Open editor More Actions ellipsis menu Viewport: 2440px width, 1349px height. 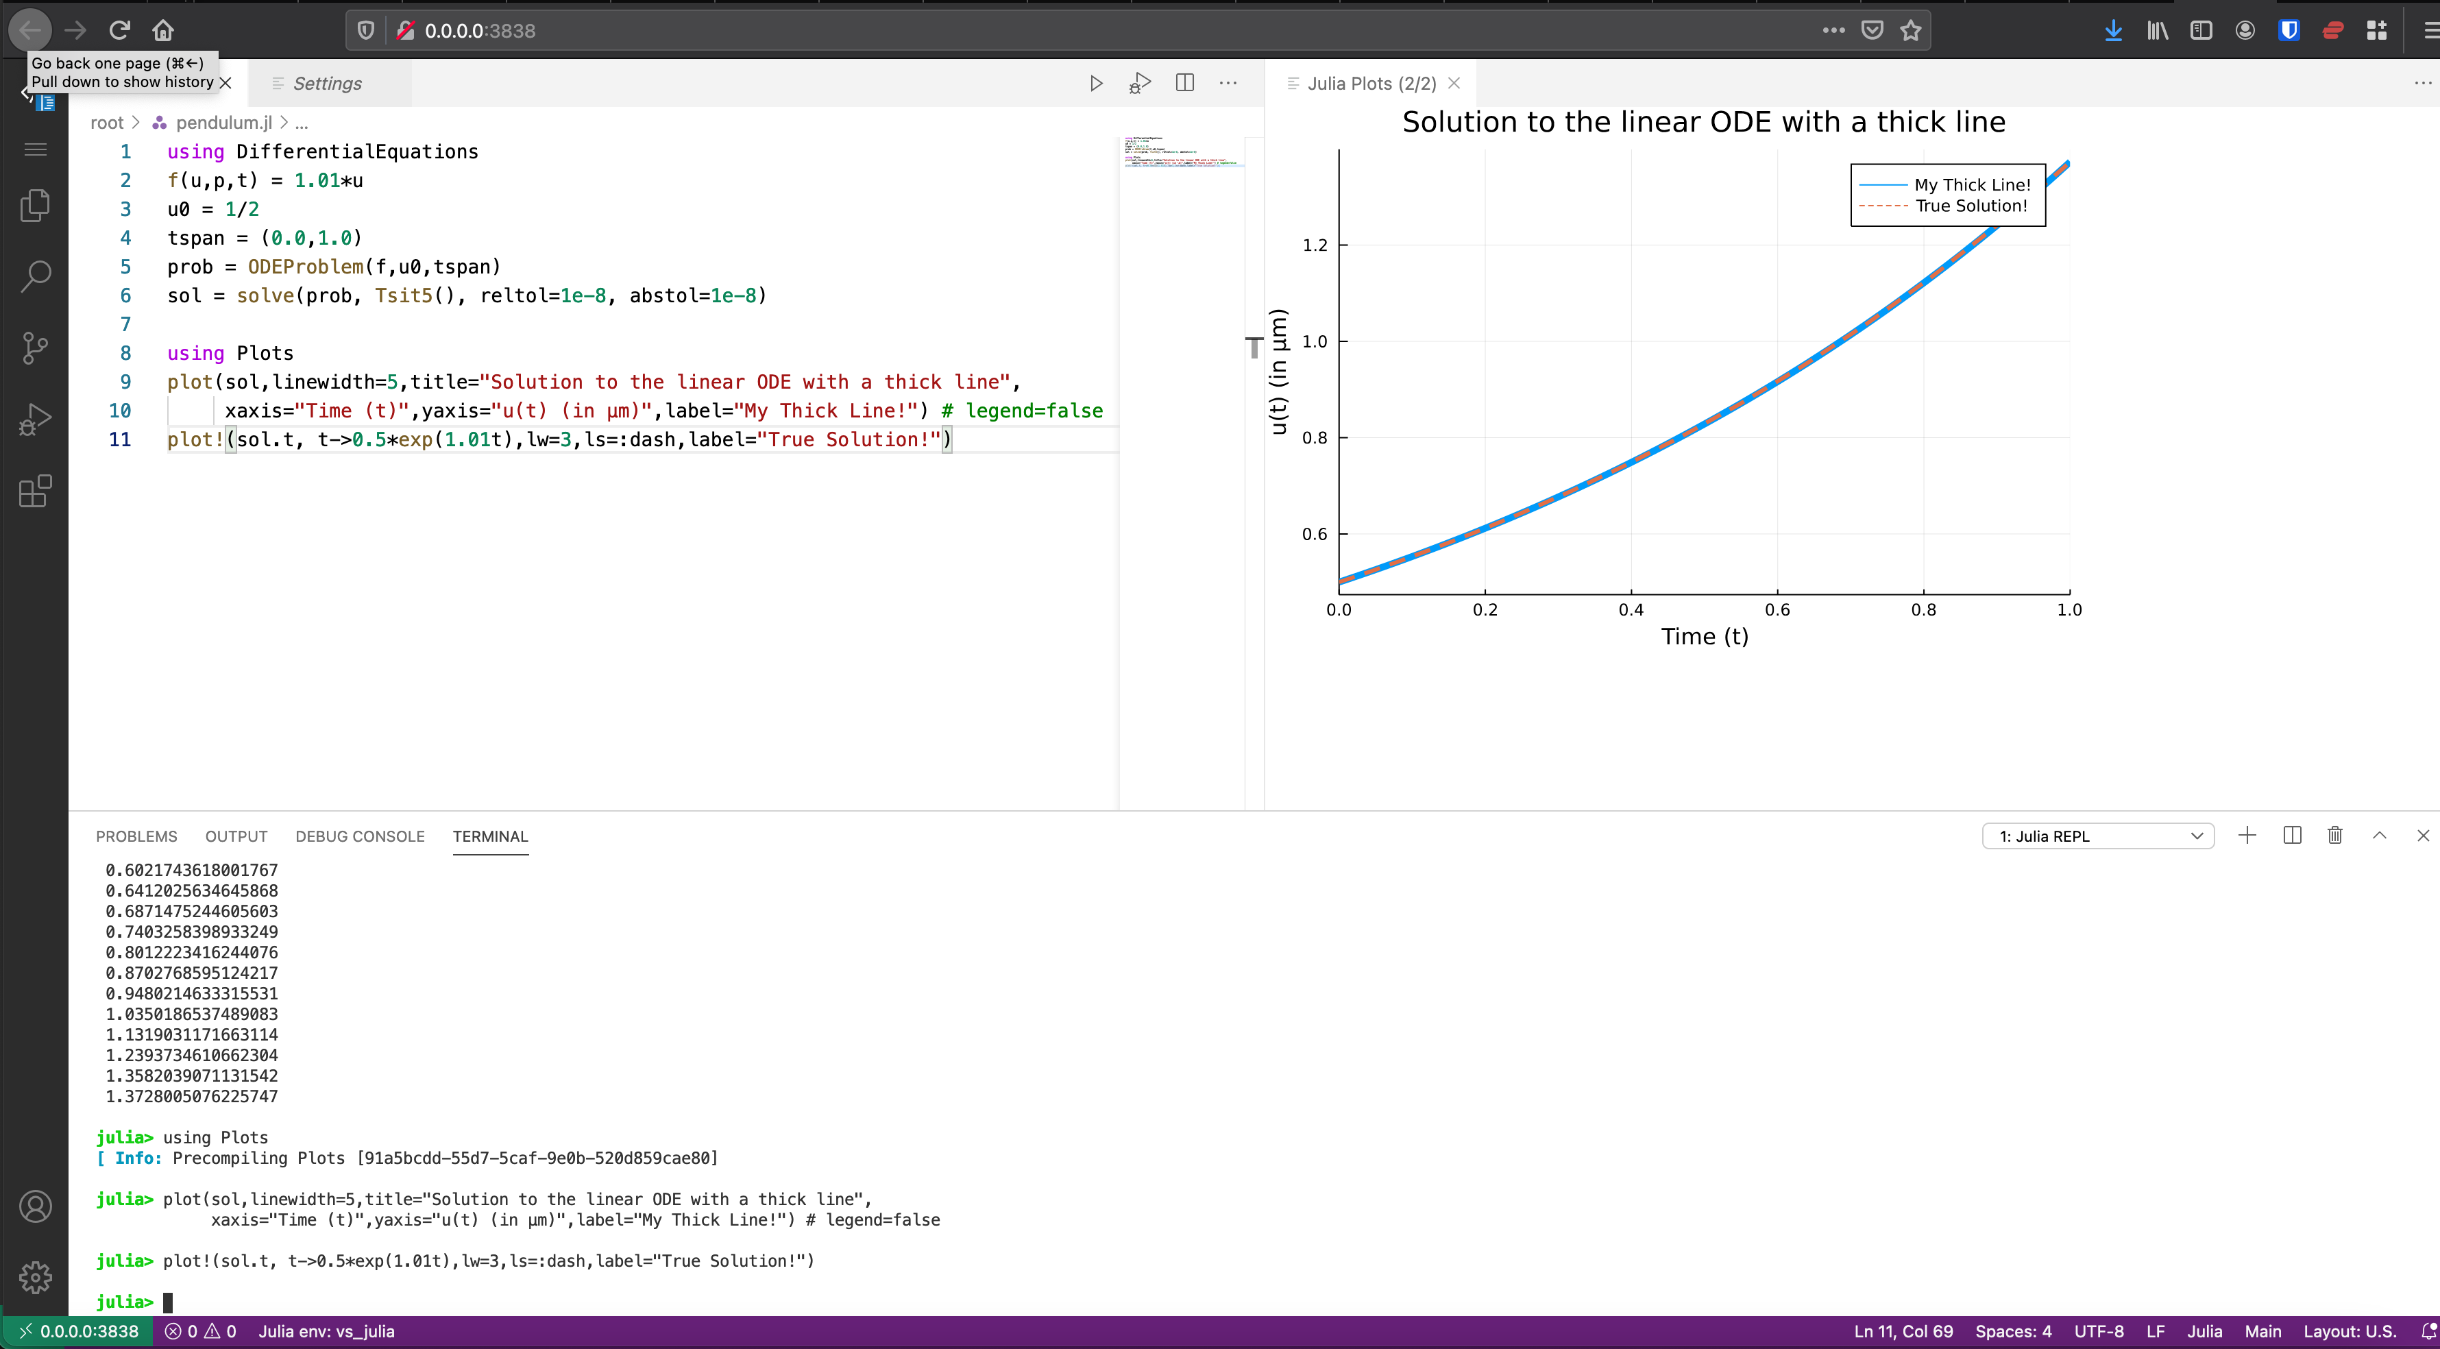point(1228,84)
